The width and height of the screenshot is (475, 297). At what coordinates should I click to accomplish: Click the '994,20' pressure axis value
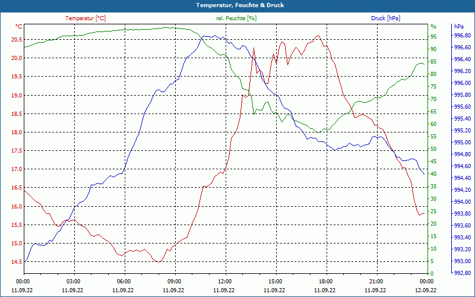tap(463, 190)
